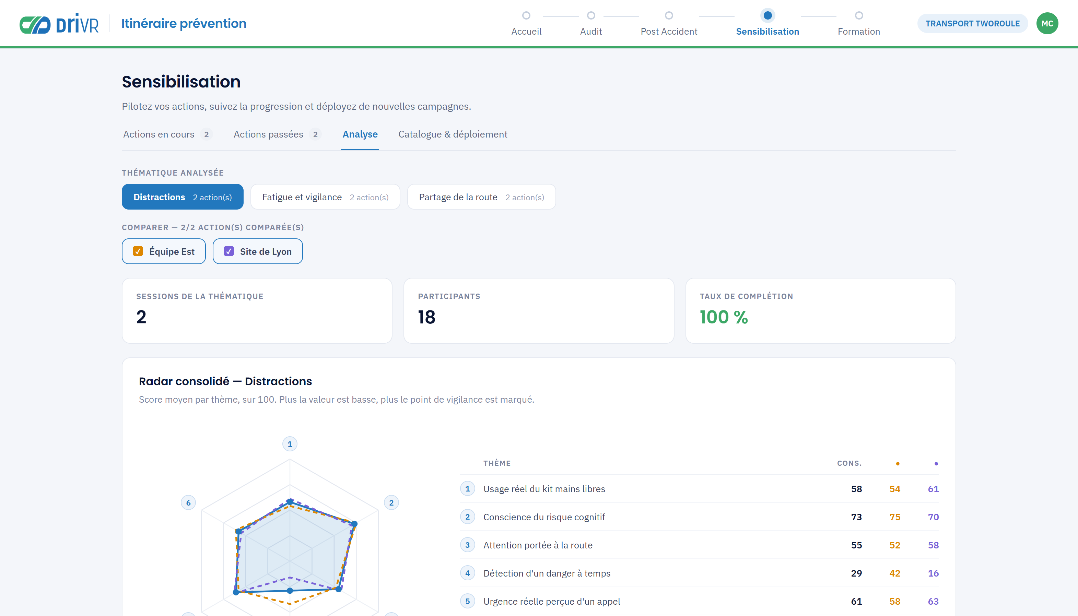
Task: Click consolidated score 73 cell
Action: pyautogui.click(x=856, y=517)
